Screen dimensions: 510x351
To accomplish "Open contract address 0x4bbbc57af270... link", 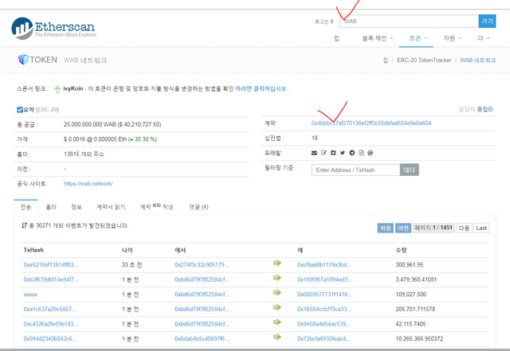I will click(371, 123).
